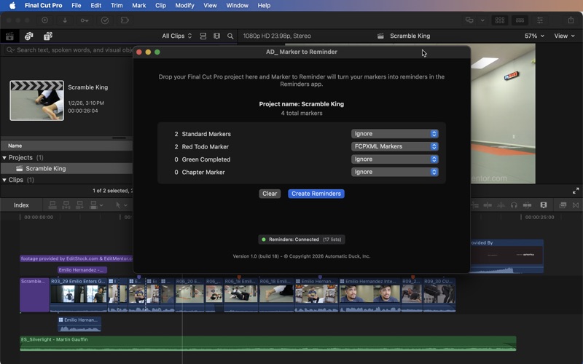Viewport: 583px width, 364px height.
Task: Open the Apple menu
Action: click(x=12, y=5)
